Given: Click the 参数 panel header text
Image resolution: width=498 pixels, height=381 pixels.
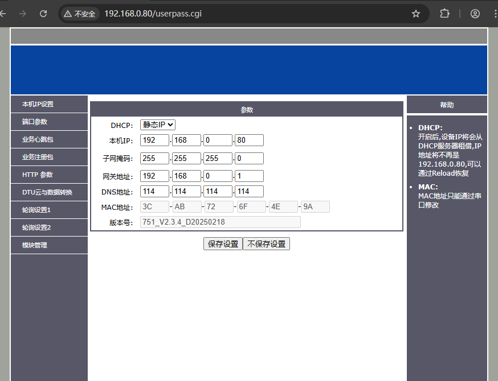Looking at the screenshot, I should (247, 110).
